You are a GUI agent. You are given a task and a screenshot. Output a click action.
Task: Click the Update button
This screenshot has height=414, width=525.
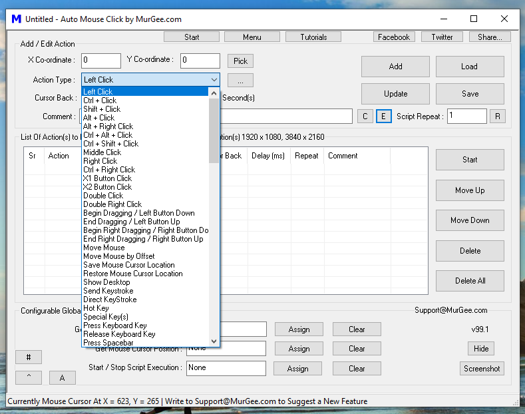click(x=395, y=94)
